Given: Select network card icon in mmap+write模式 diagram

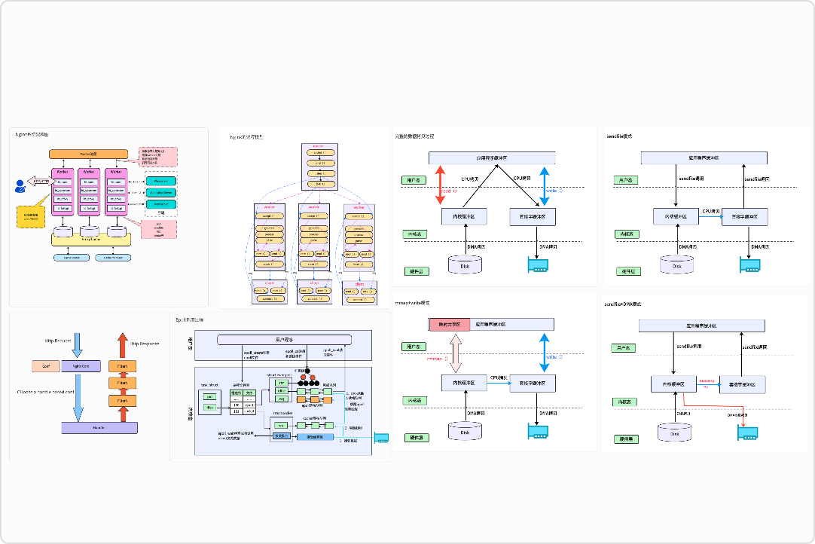Looking at the screenshot, I should click(538, 432).
